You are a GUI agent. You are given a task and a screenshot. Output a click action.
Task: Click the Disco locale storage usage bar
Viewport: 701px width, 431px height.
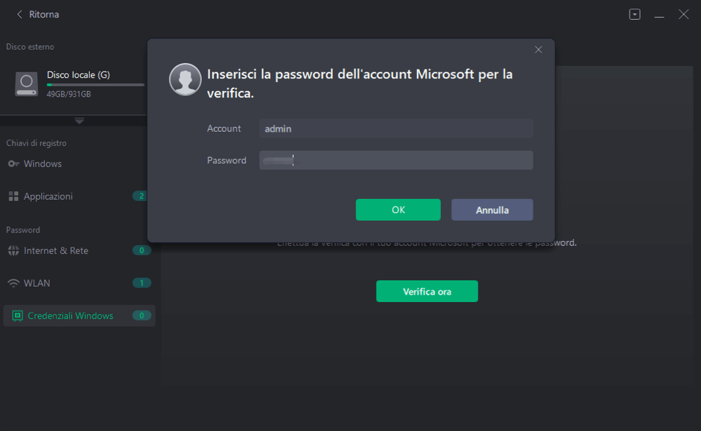click(x=95, y=85)
